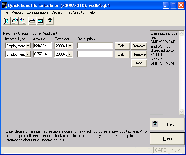186x155 pixels.
Task: Click the 'Description' column label
Action: (x=86, y=39)
